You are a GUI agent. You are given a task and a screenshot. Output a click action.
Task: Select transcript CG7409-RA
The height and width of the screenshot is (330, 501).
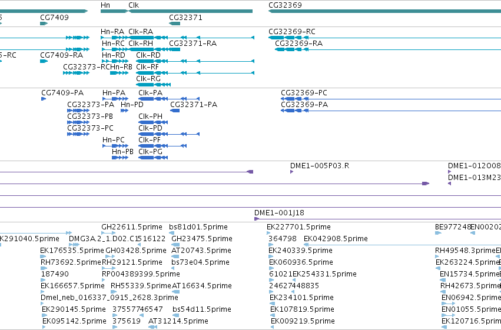point(61,55)
